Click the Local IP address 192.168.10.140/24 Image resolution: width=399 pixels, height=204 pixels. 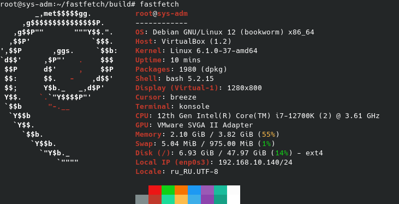click(x=255, y=162)
